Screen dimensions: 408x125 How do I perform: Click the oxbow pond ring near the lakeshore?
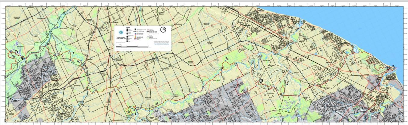tap(356, 50)
